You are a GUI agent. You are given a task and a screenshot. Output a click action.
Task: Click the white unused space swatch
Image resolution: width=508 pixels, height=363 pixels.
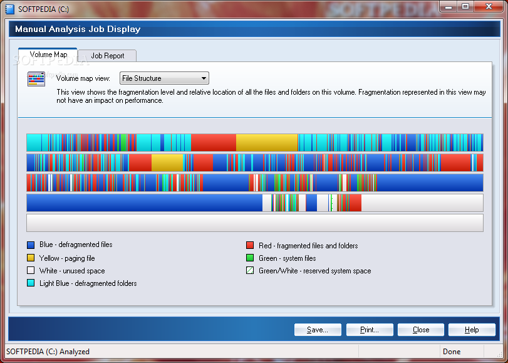(x=31, y=270)
